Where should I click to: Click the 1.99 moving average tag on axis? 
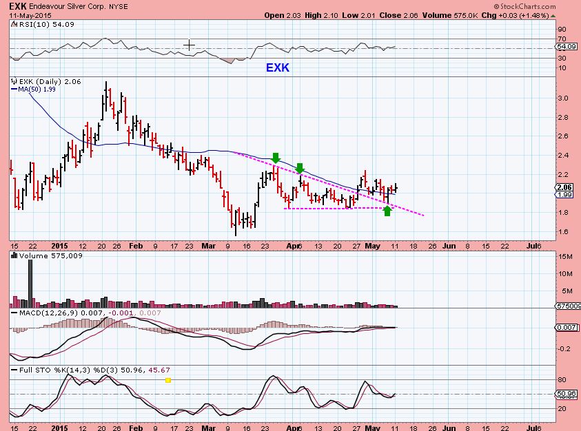(x=565, y=194)
